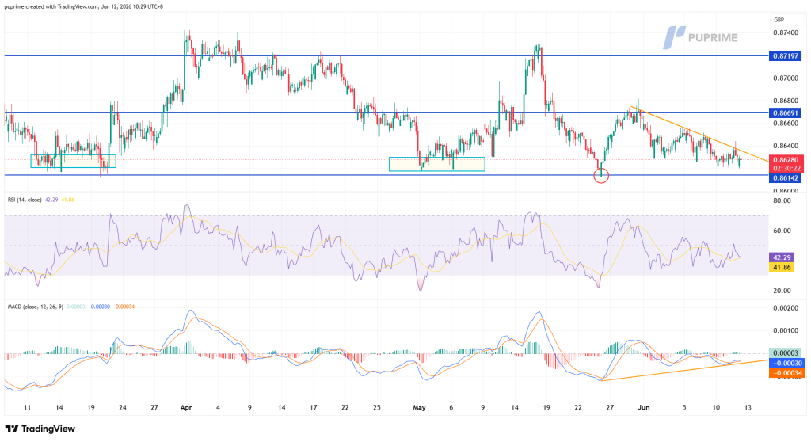
Task: Select the MACD (close, 12, 26, 9) title
Action: tap(35, 307)
